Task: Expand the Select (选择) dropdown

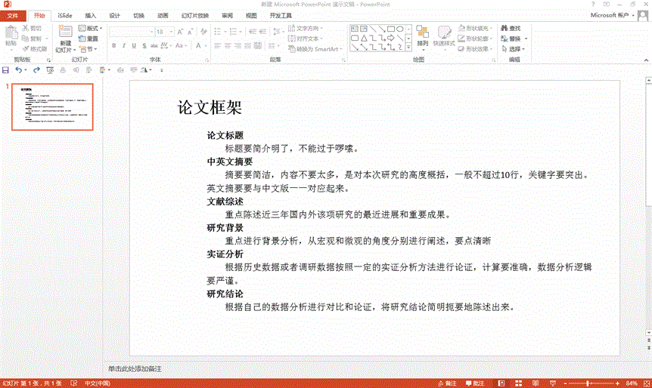Action: pyautogui.click(x=516, y=49)
